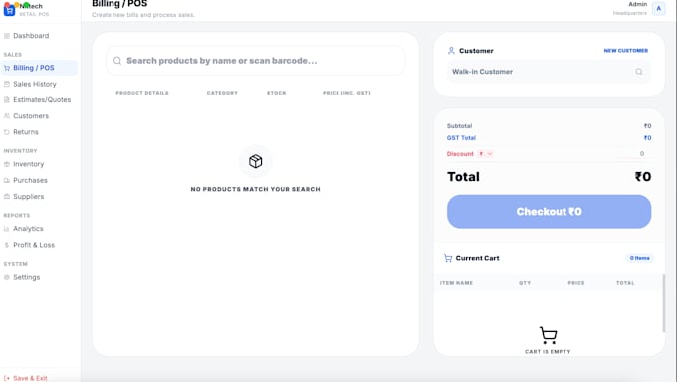This screenshot has height=382, width=677.
Task: Click the STOCK column header
Action: pos(277,93)
